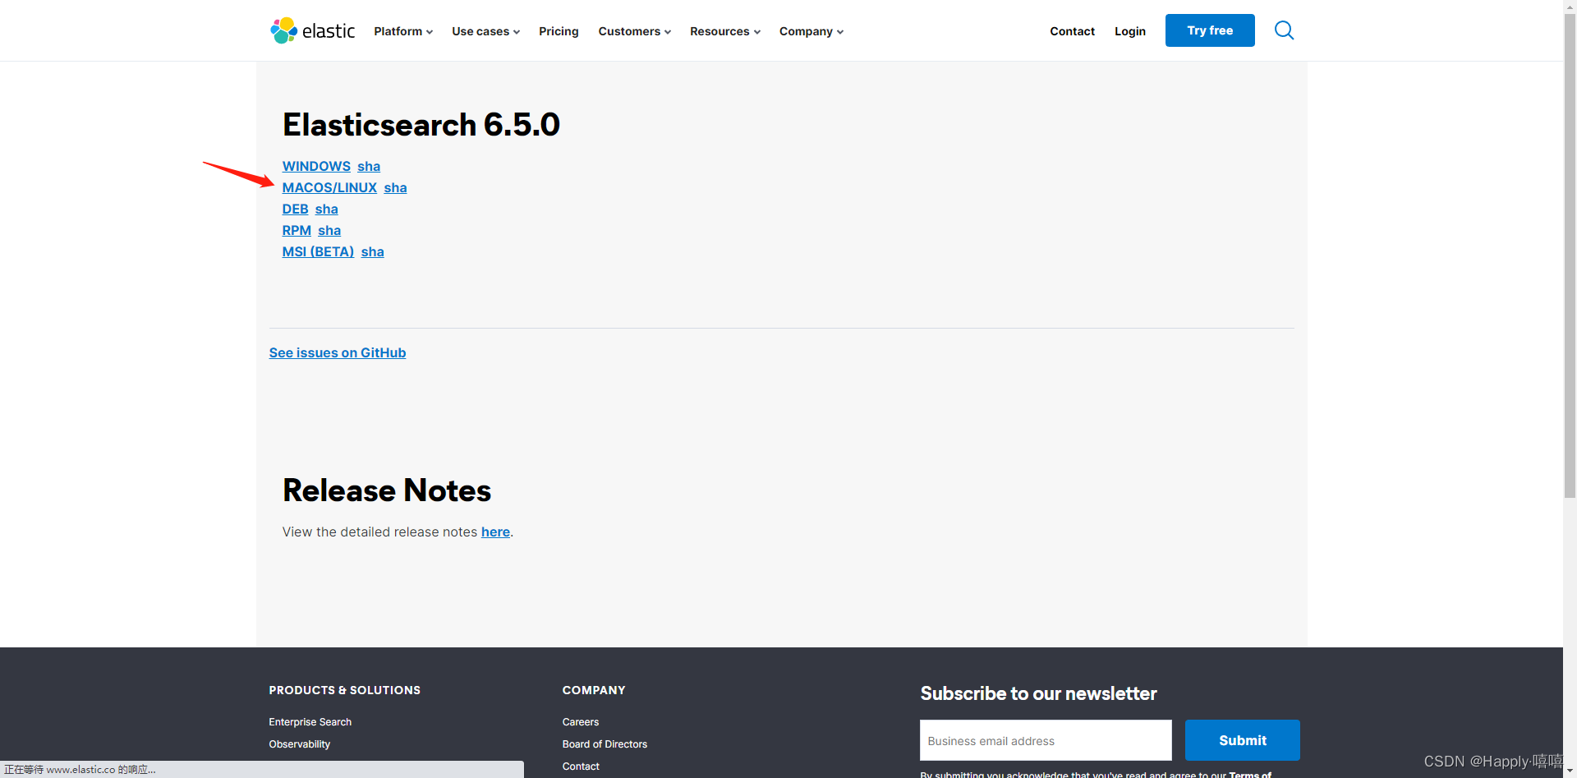
Task: Focus the Business email address field
Action: [x=1046, y=740]
